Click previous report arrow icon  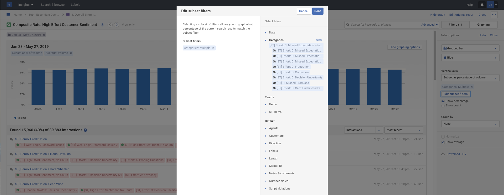click(x=110, y=25)
